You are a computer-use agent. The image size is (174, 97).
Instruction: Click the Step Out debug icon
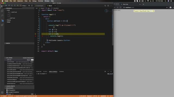[x=15, y=5]
